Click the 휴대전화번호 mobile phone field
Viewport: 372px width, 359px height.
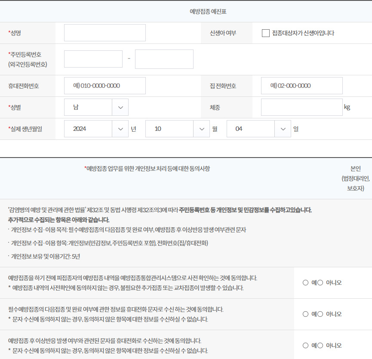[104, 86]
